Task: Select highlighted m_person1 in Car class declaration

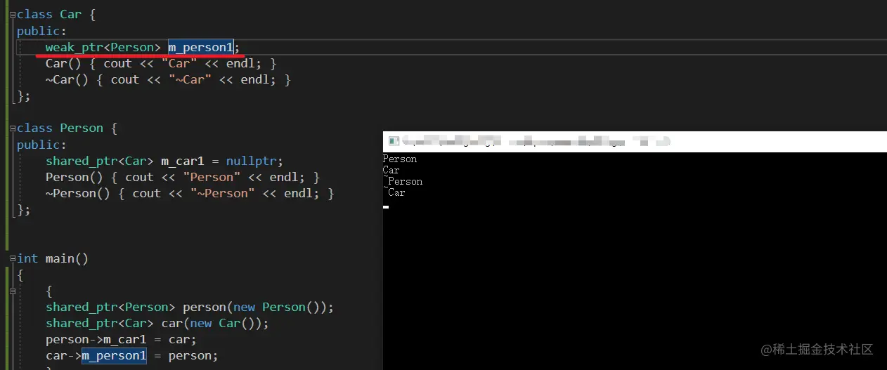Action: [200, 47]
